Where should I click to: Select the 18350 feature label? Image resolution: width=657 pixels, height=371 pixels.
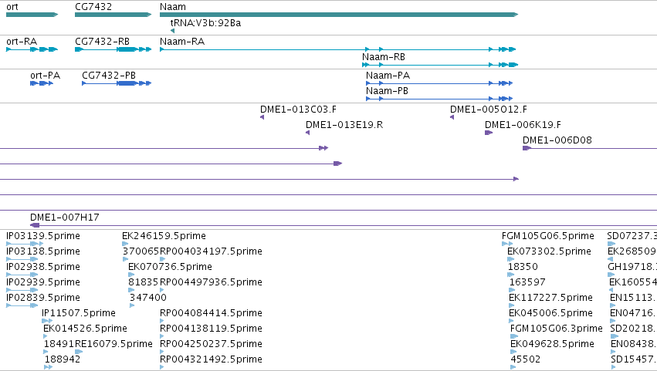tap(523, 267)
